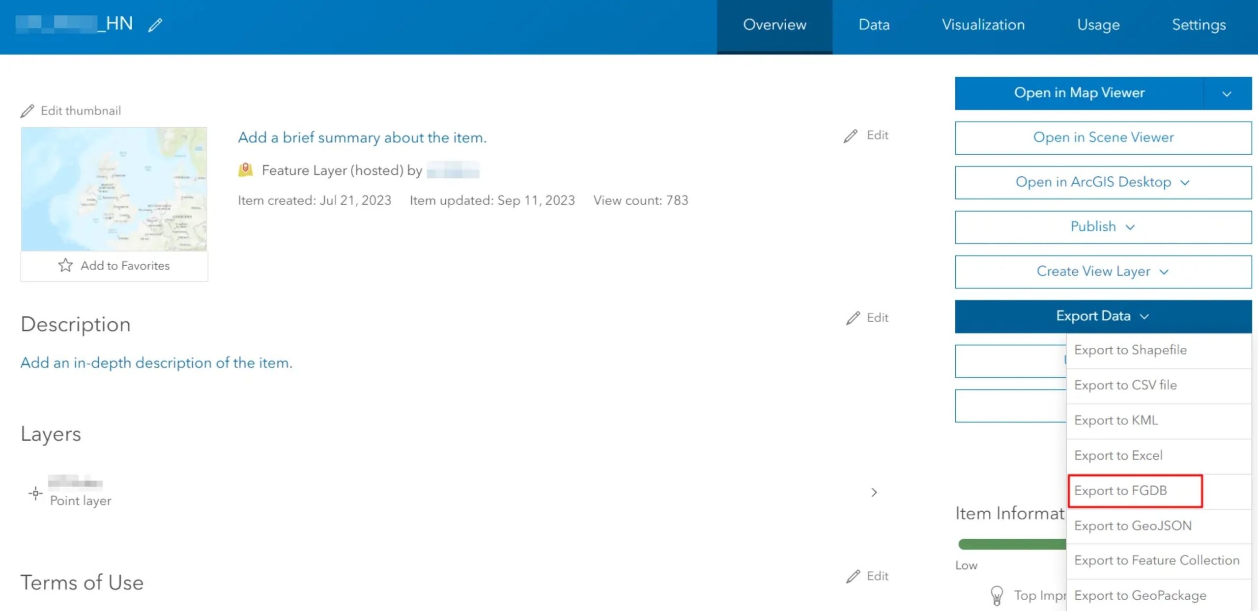Click the pencil icon next to item title

tap(155, 25)
